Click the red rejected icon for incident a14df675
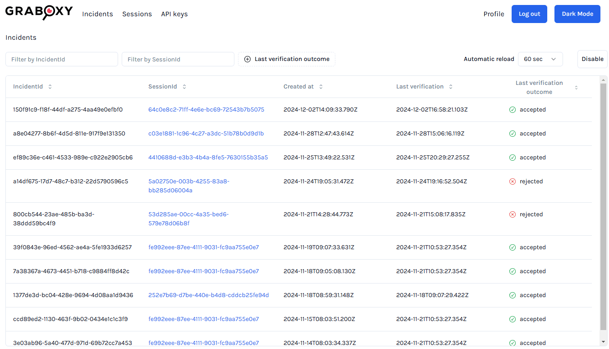The width and height of the screenshot is (609, 349). 512,181
